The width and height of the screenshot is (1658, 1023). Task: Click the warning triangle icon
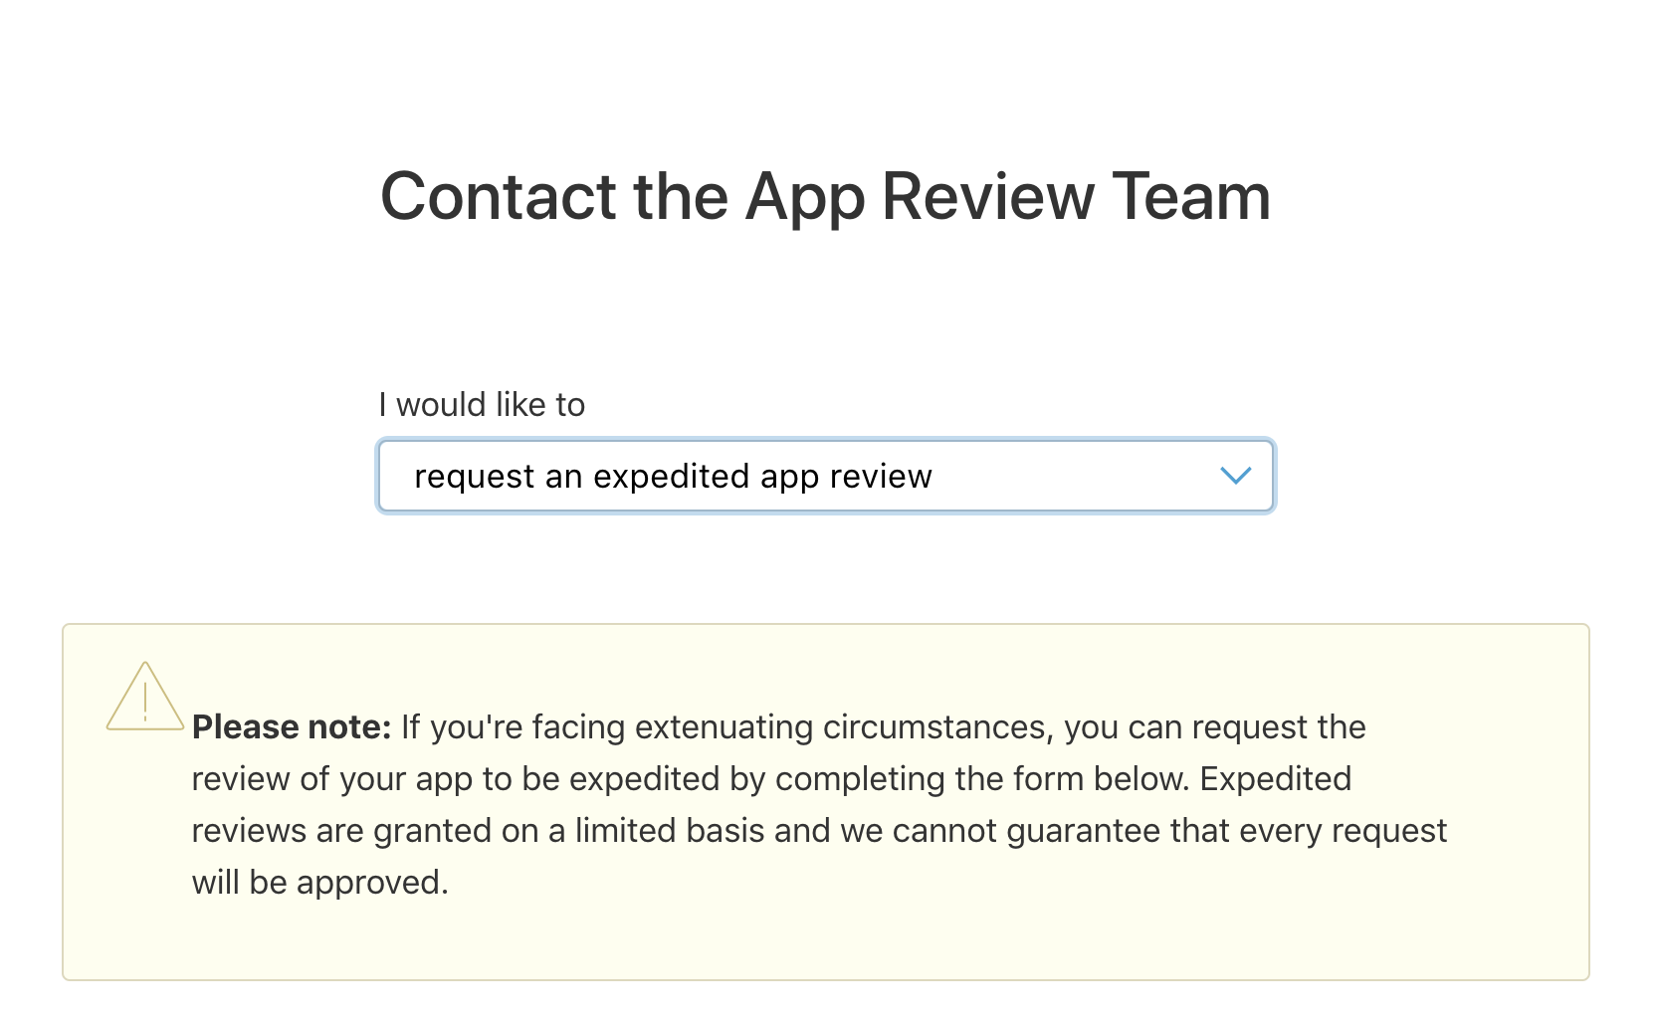145,696
